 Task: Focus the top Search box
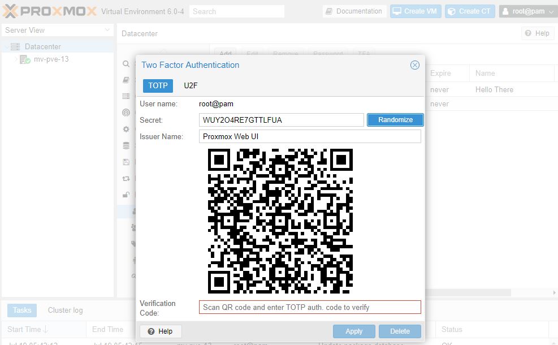click(x=237, y=11)
